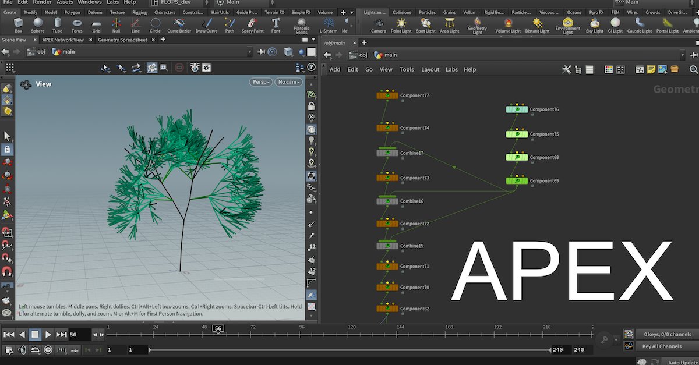Click the main path button in network editor
Image resolution: width=699 pixels, height=365 pixels.
point(386,55)
